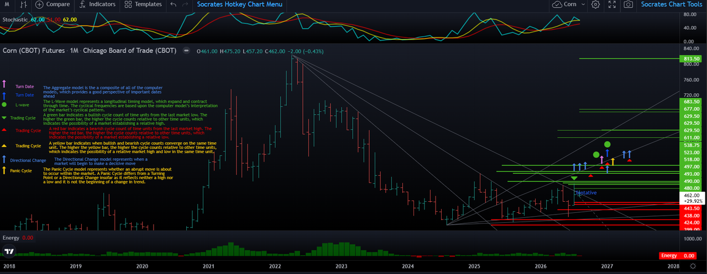The height and width of the screenshot is (274, 707).
Task: Click the Directional Change arrow in legend
Action: click(4, 160)
